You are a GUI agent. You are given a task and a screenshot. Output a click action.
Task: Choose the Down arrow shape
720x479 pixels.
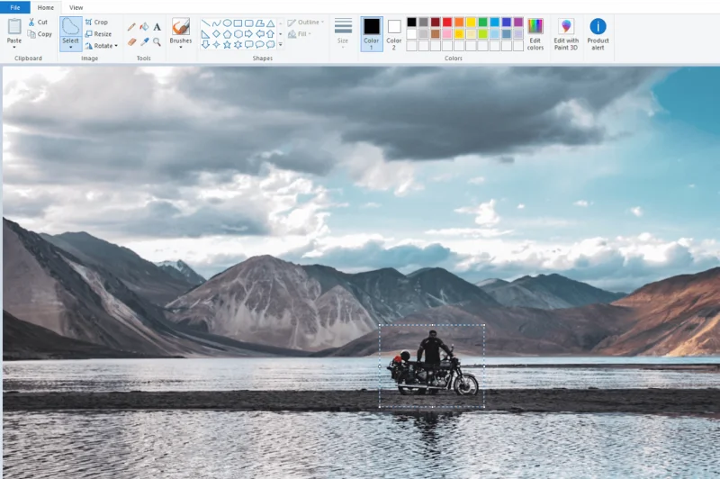205,44
